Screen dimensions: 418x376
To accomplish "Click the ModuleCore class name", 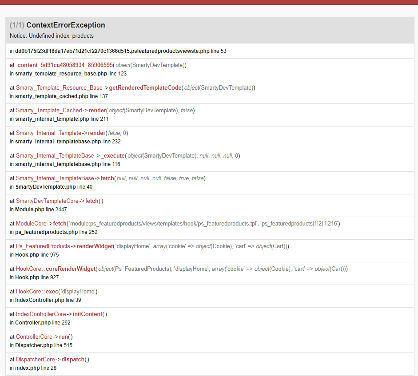I will (31, 224).
